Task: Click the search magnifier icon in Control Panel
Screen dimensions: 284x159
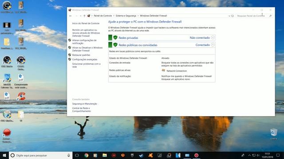Action: pyautogui.click(x=270, y=16)
